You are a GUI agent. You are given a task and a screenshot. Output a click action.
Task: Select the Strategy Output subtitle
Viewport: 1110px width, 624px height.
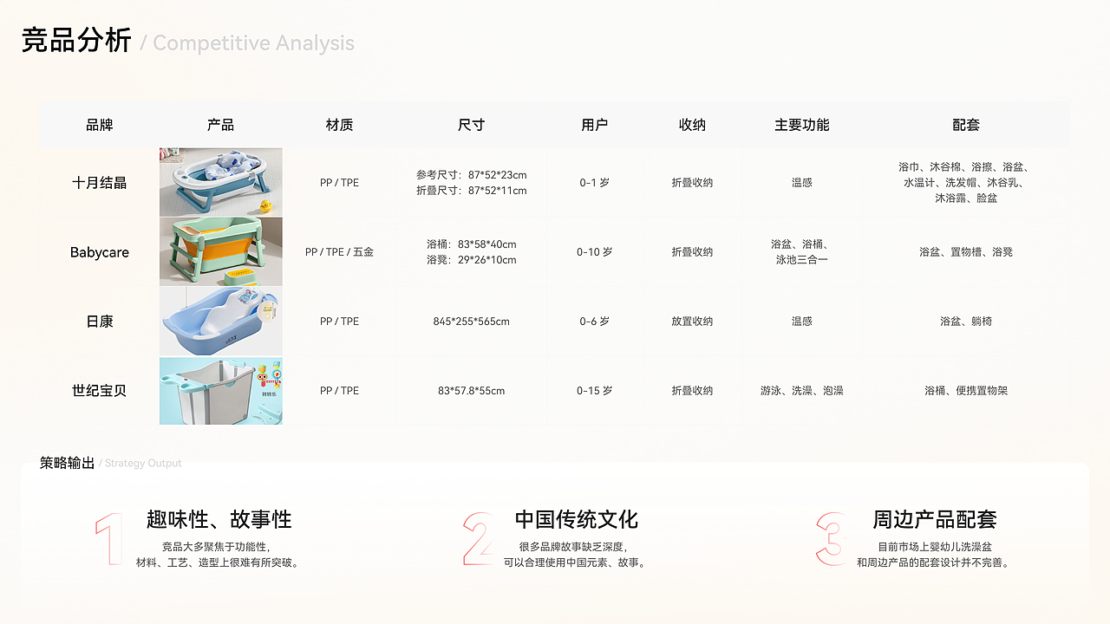tap(143, 464)
